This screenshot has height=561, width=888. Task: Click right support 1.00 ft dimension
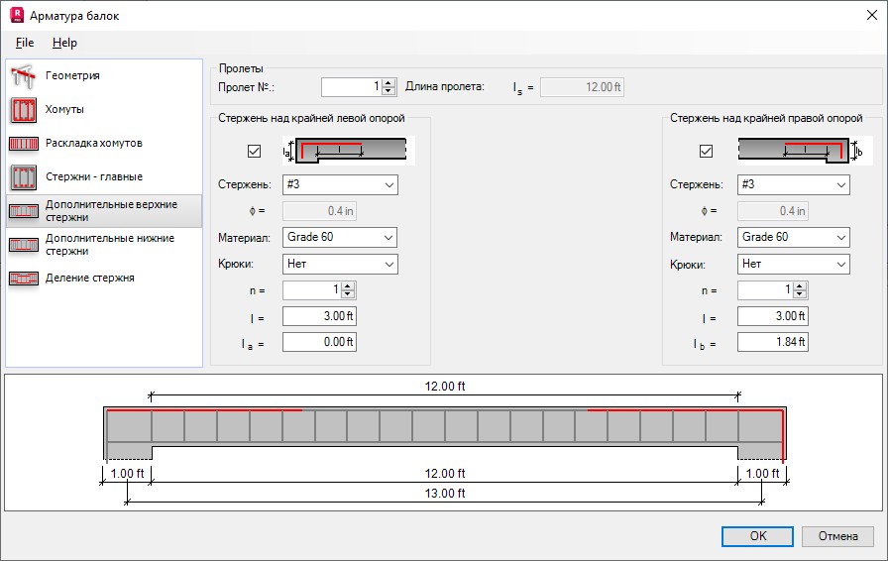(762, 473)
